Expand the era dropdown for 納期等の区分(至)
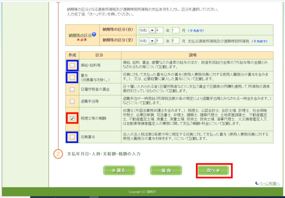285x198 pixels. coord(152,41)
